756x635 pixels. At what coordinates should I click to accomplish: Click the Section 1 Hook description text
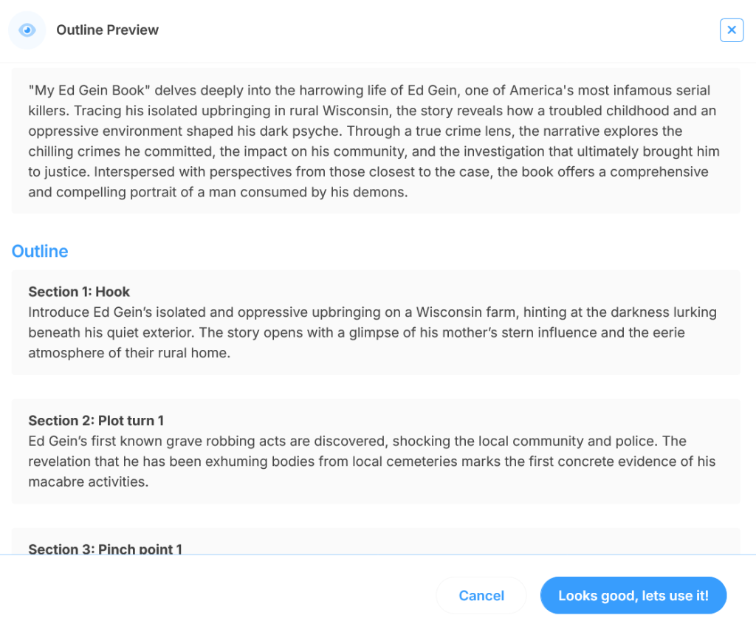(x=372, y=332)
